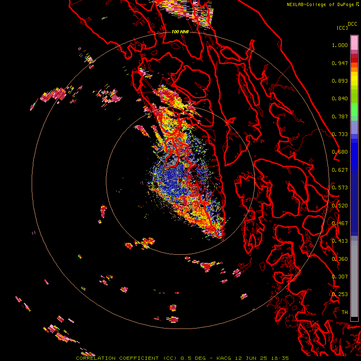
Task: Select the 0.520 scale value
Action: (340, 206)
